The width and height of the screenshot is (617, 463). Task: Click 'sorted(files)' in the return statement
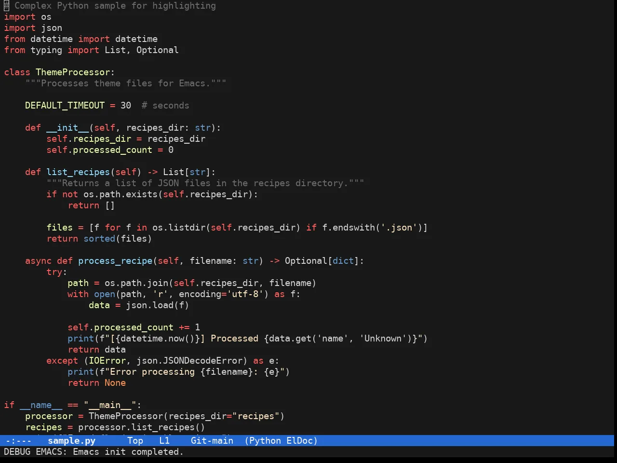point(118,239)
